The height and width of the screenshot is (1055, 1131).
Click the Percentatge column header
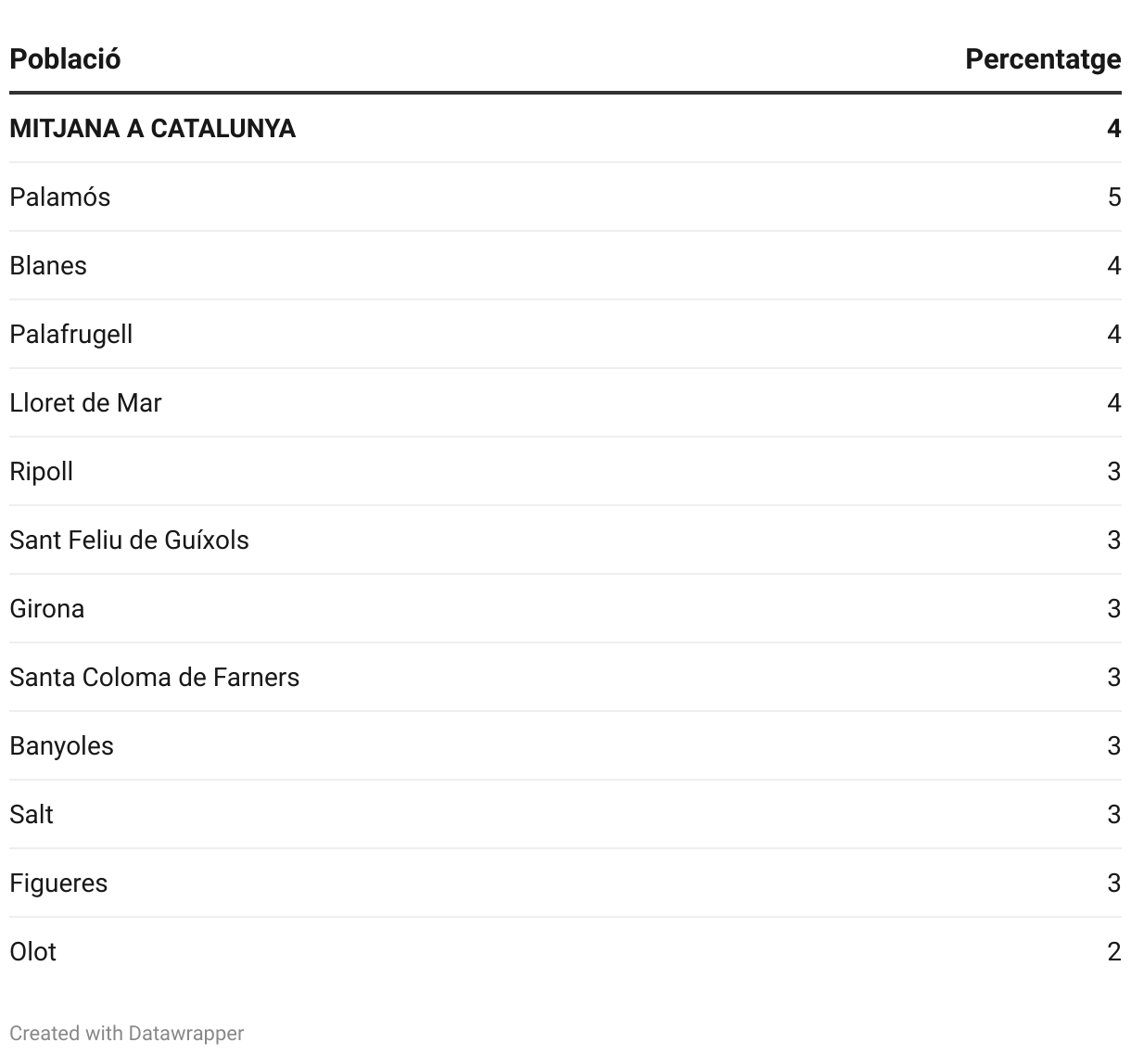coord(1042,59)
